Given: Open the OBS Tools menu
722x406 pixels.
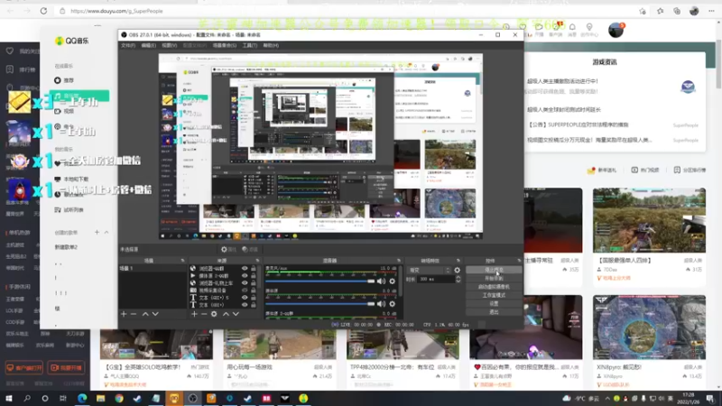Looking at the screenshot, I should (250, 46).
